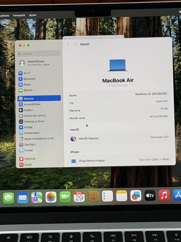This screenshot has width=181, height=242.
Task: Open the Ajutor menu
Action: pos(33,15)
